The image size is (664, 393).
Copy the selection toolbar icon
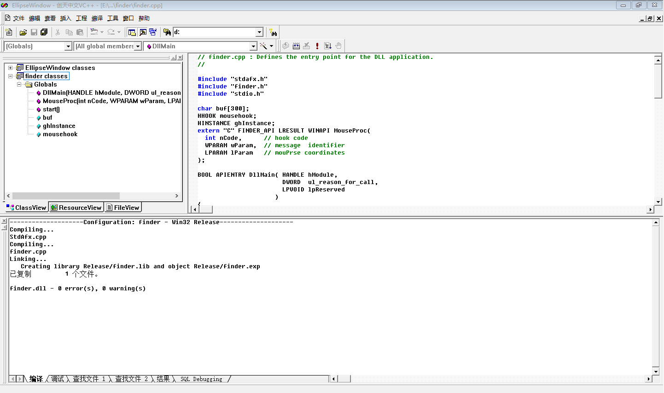69,32
